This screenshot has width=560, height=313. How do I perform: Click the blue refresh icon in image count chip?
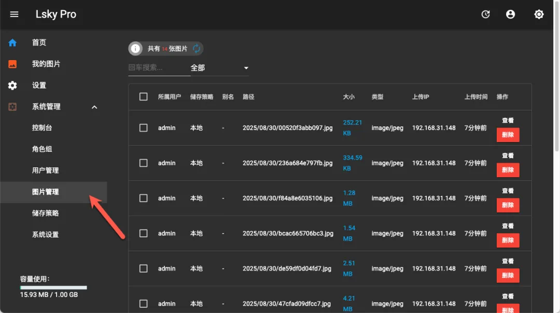197,49
